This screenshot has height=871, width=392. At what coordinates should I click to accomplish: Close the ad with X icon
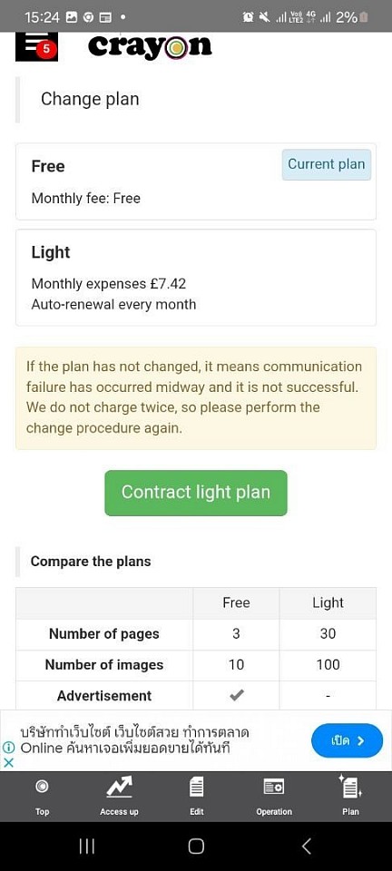click(8, 763)
